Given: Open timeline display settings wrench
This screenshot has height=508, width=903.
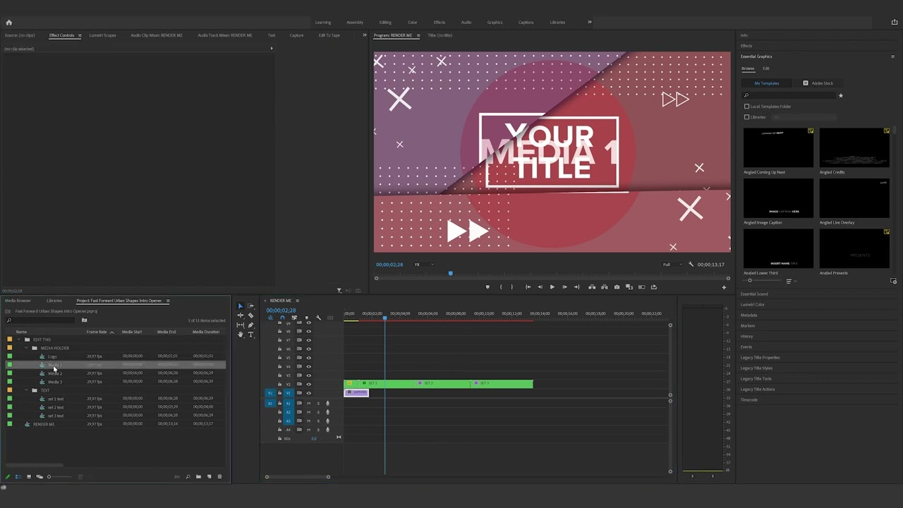Looking at the screenshot, I should click(x=318, y=317).
